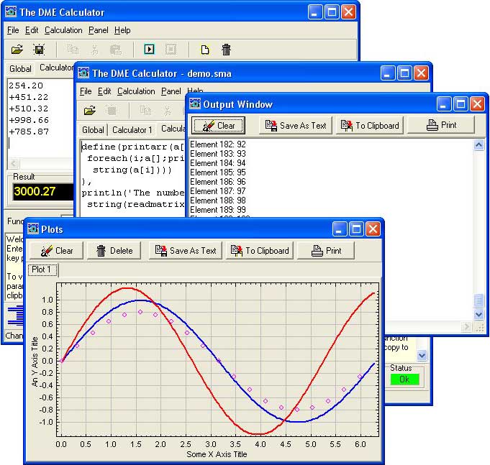Switch to Global tab in back calculator

pos(20,69)
